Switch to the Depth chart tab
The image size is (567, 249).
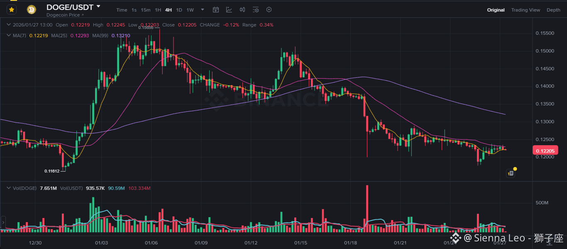[x=553, y=10]
